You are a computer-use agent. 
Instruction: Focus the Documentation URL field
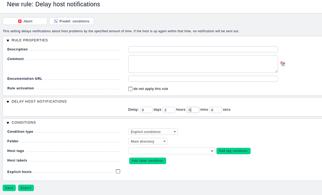[x=203, y=79]
